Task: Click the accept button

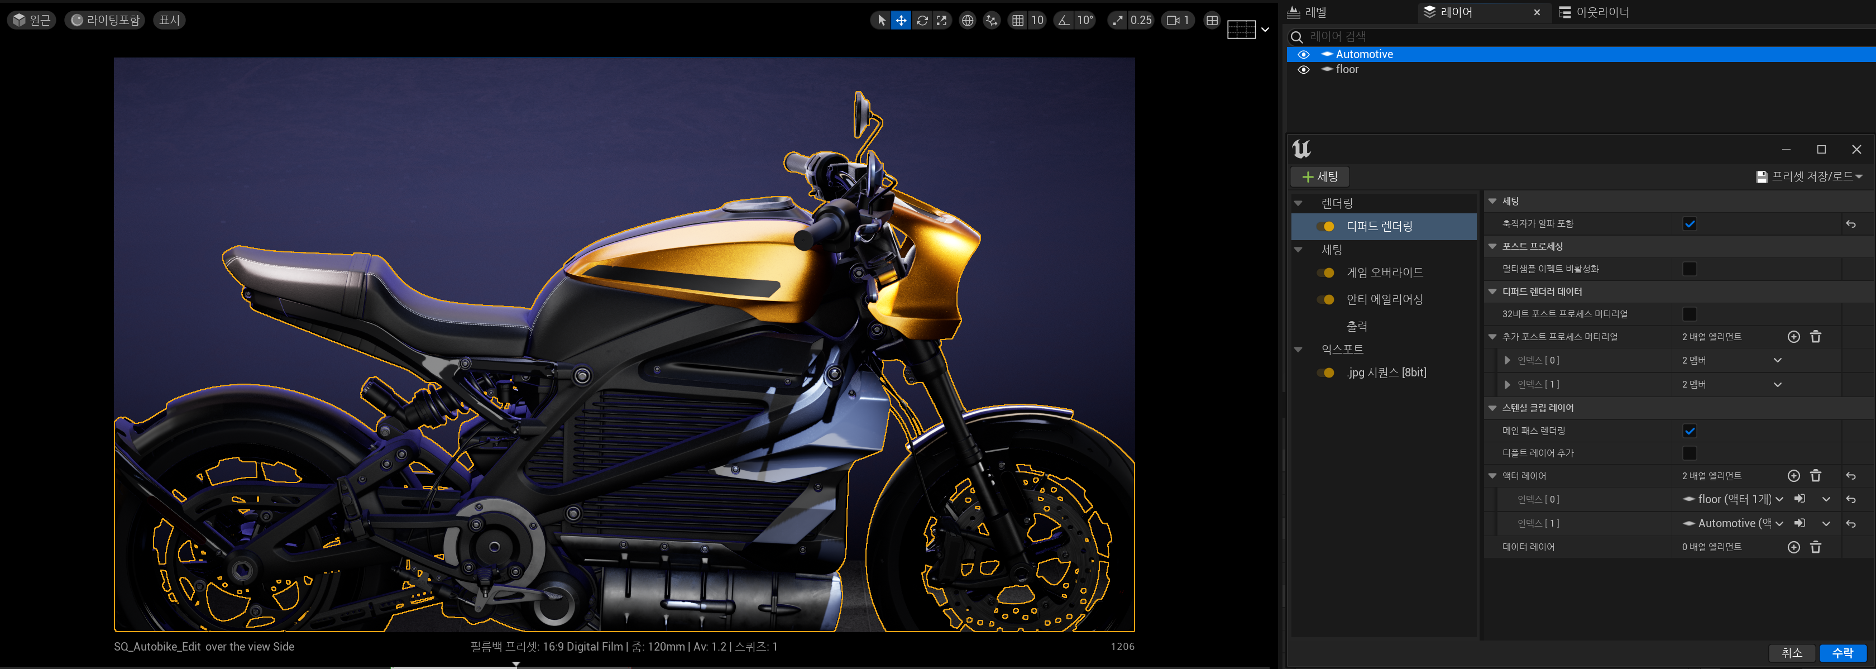Action: [1842, 653]
